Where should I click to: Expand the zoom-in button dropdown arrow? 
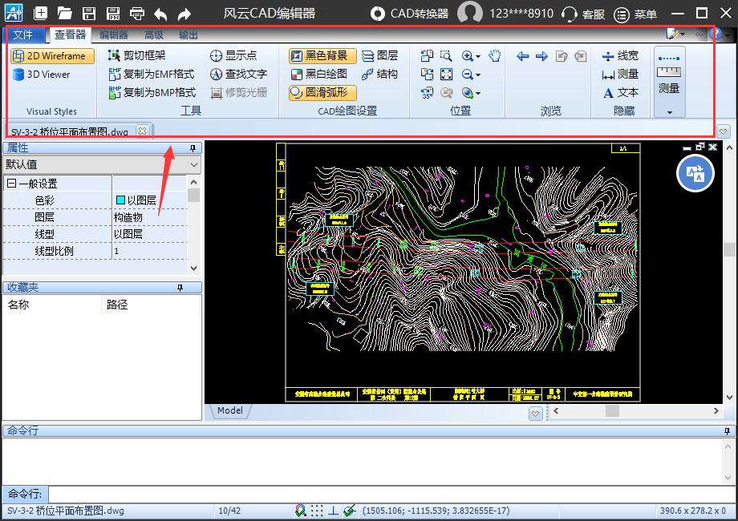pyautogui.click(x=476, y=56)
